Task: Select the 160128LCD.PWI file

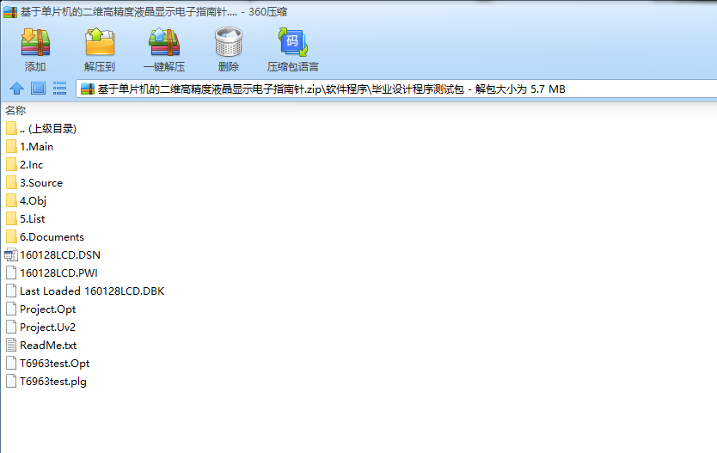Action: pyautogui.click(x=52, y=272)
